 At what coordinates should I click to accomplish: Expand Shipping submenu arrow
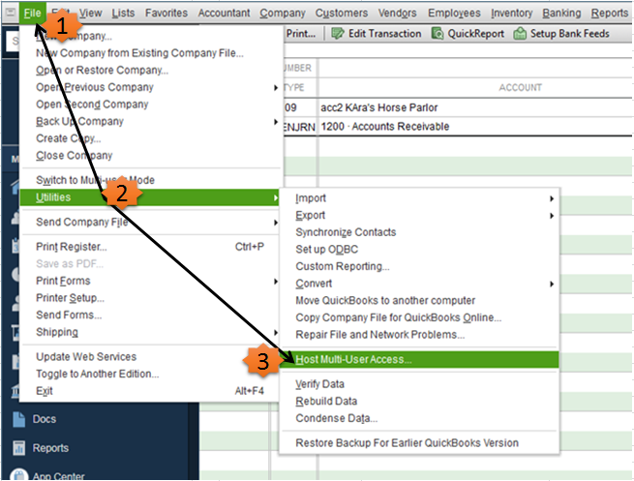click(x=275, y=332)
